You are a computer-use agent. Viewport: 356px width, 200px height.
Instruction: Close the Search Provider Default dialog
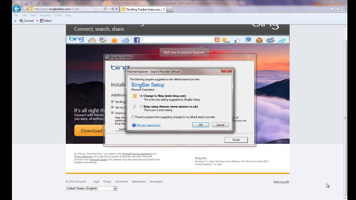[227, 71]
